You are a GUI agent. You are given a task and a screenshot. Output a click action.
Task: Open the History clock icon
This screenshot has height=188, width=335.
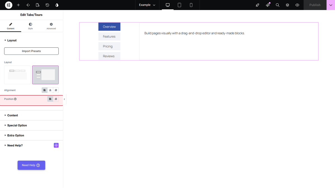47,5
